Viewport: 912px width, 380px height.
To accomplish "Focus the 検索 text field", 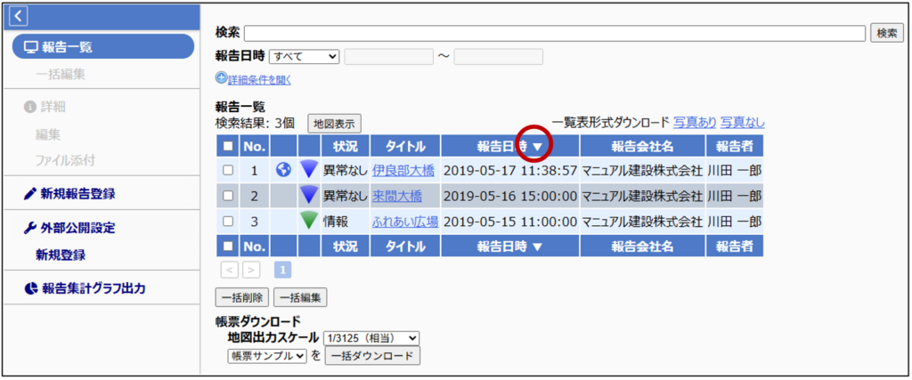I will pyautogui.click(x=555, y=33).
